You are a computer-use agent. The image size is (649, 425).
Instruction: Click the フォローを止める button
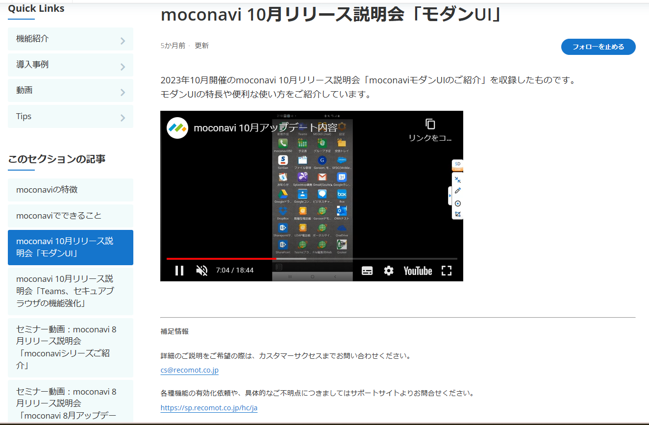coord(598,47)
